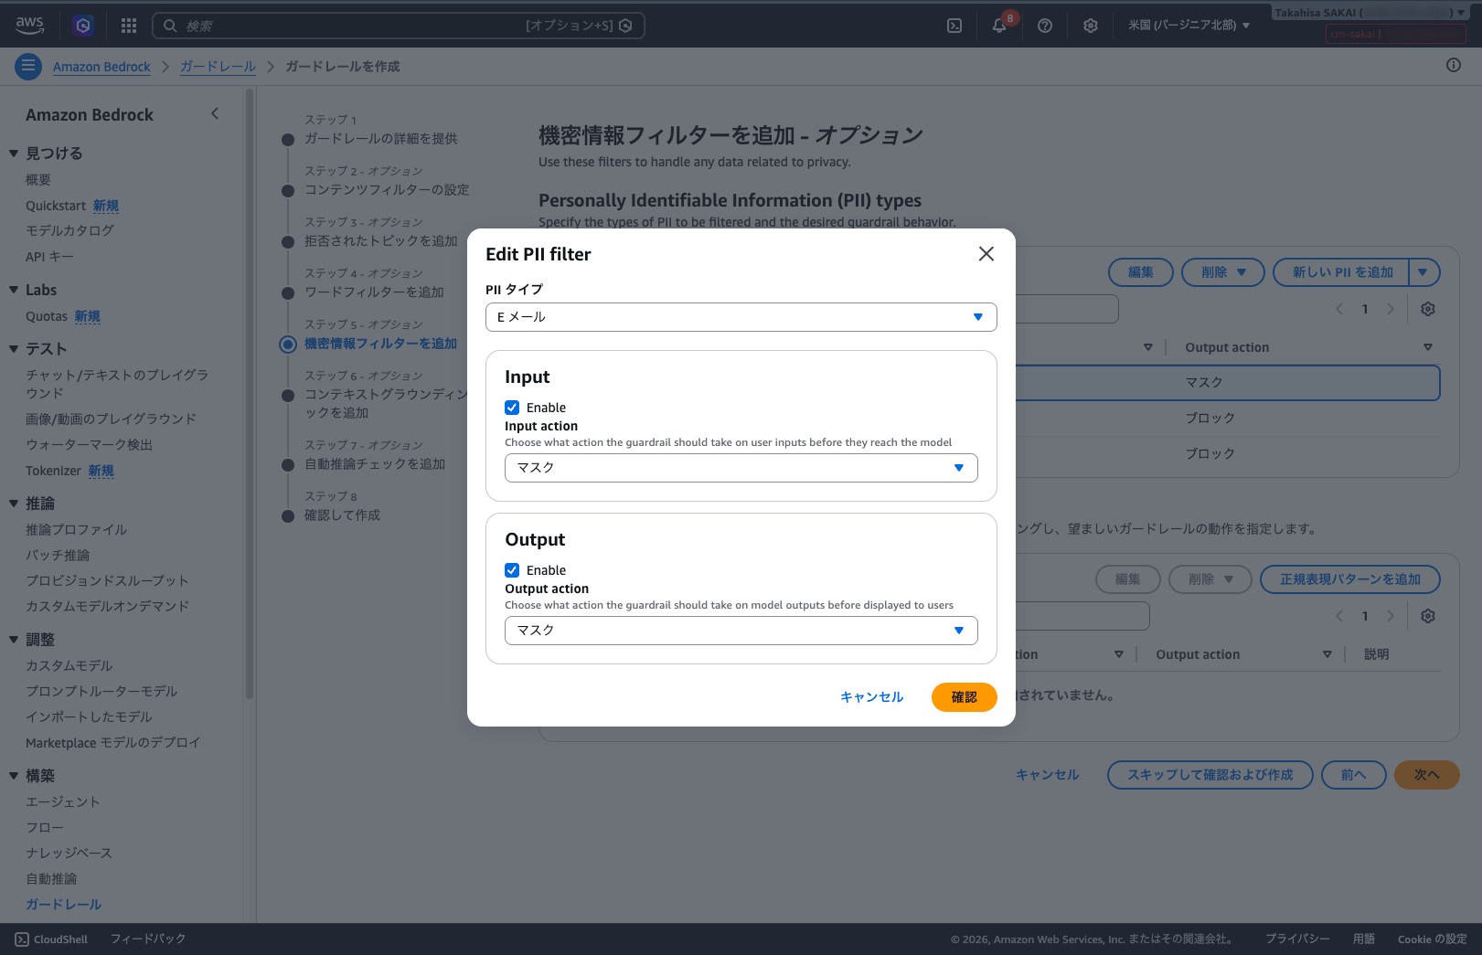Open CloudShell terminal icon in top bar

(x=954, y=26)
